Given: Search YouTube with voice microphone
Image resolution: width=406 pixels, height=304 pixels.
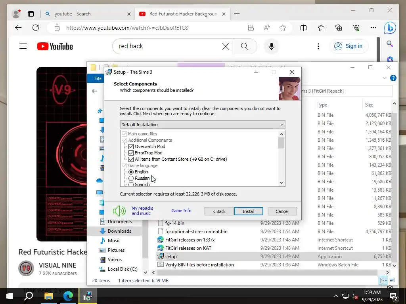Looking at the screenshot, I should tap(271, 46).
